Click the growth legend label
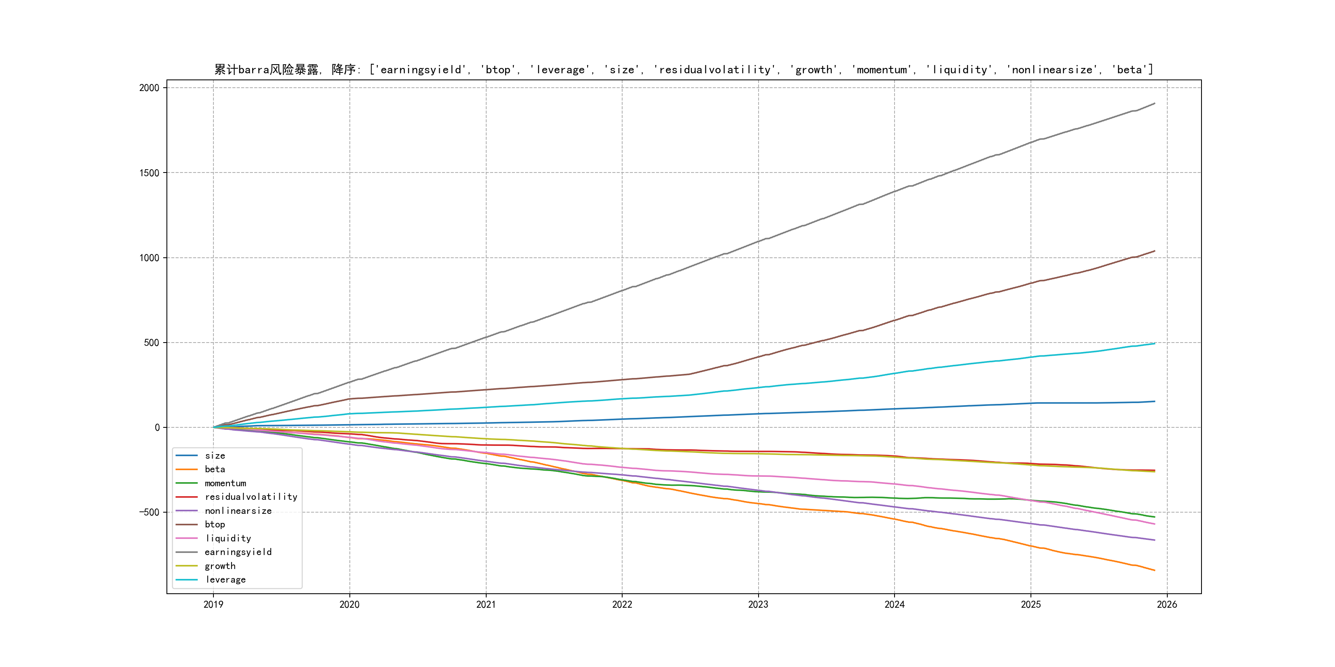Viewport: 1335px width, 667px height. coord(220,566)
